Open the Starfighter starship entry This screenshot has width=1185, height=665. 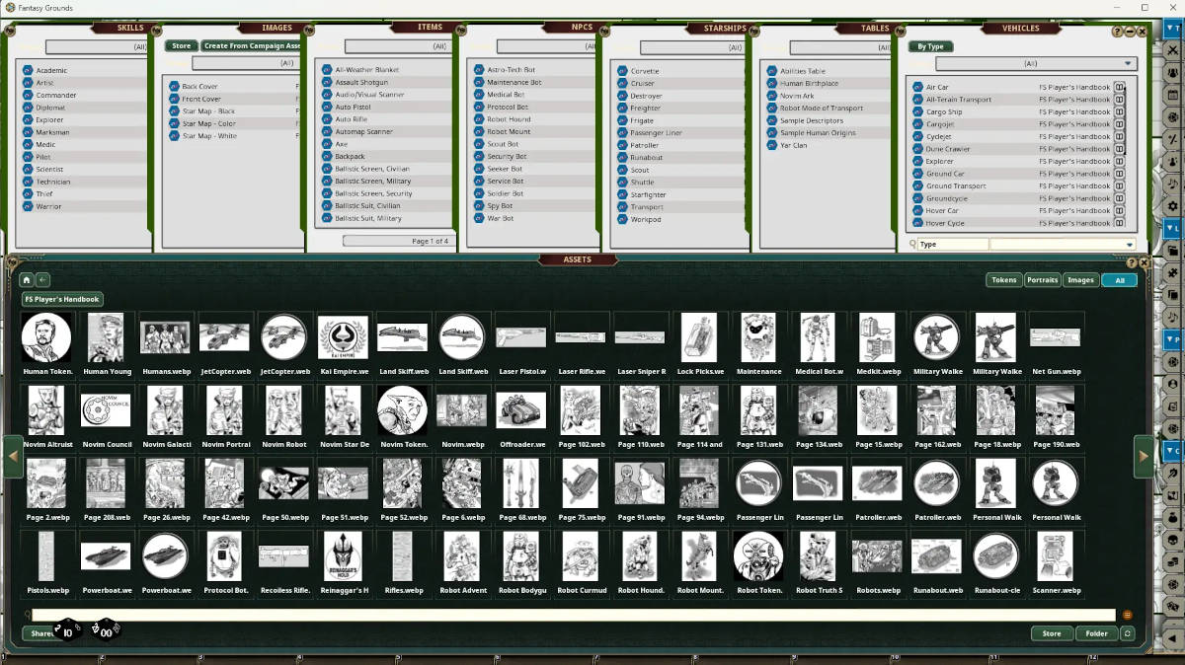click(x=649, y=194)
